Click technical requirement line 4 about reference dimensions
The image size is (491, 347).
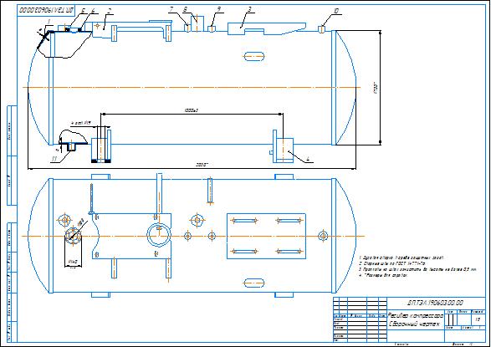tap(383, 275)
